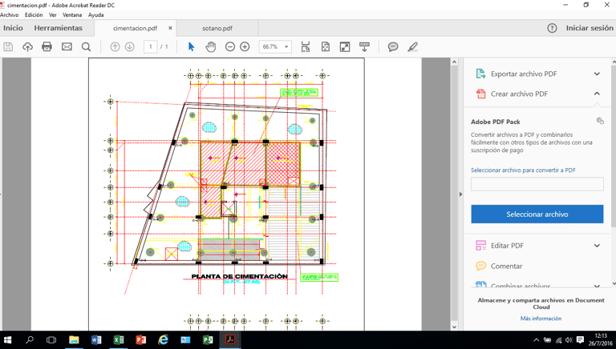This screenshot has width=616, height=349.
Task: Click the page number field
Action: point(151,46)
